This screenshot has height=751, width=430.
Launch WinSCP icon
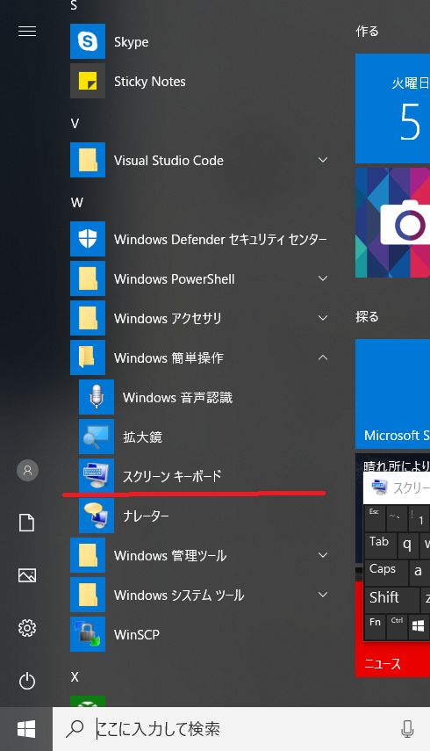click(x=88, y=634)
